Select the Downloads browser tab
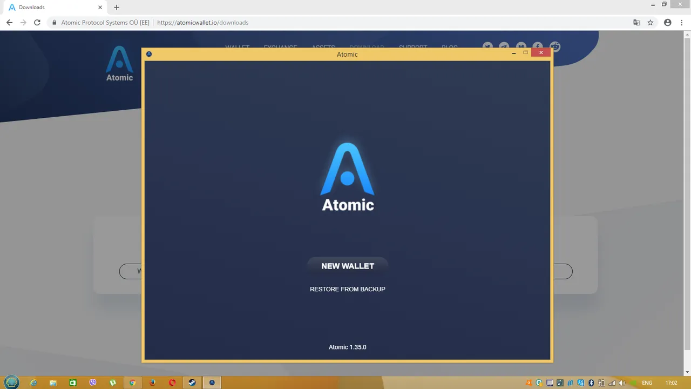 point(54,8)
